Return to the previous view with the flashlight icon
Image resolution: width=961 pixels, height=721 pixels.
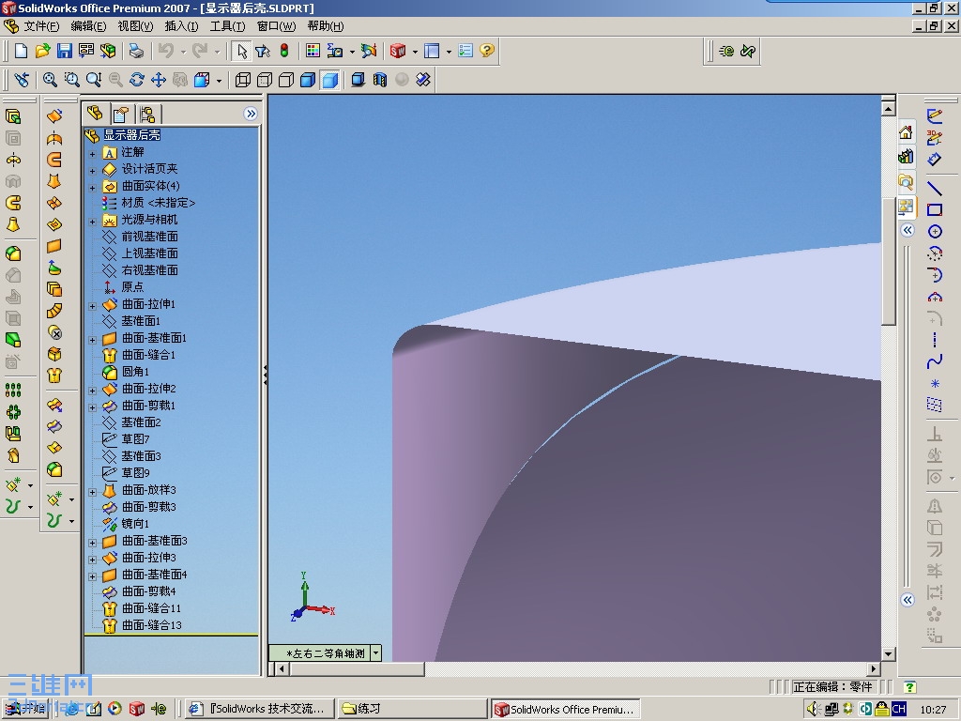[22, 80]
